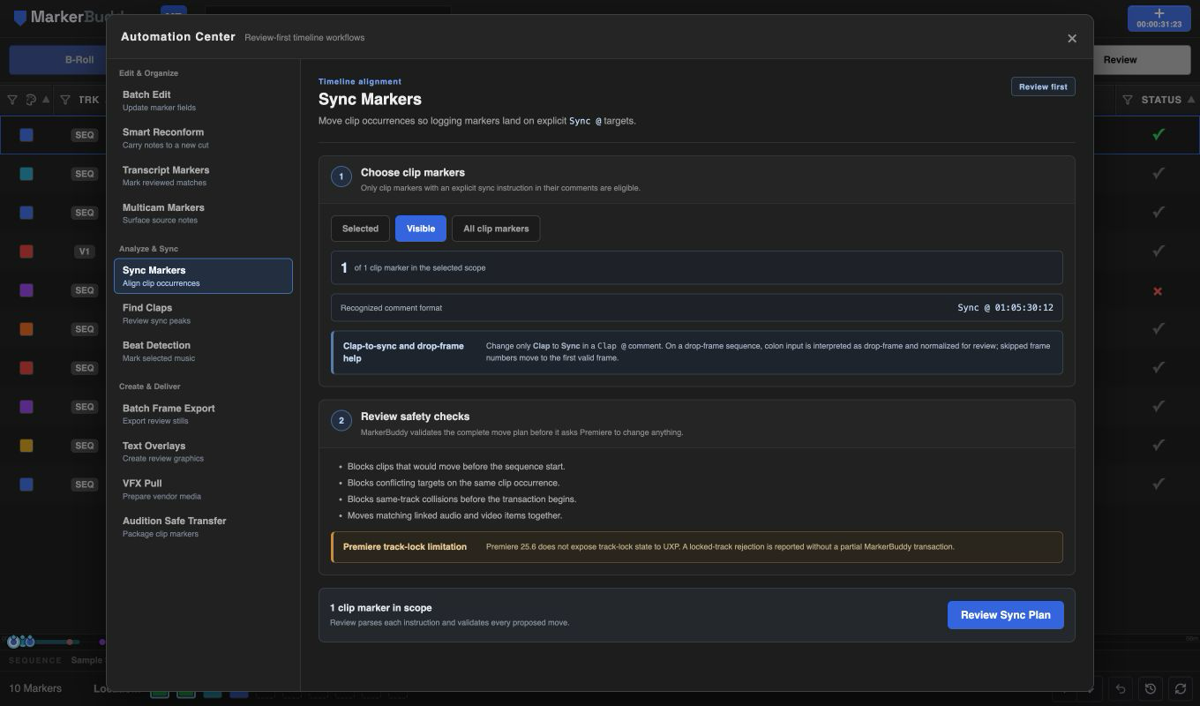Open the filter icon beside STATUS
1200x706 pixels.
1128,100
